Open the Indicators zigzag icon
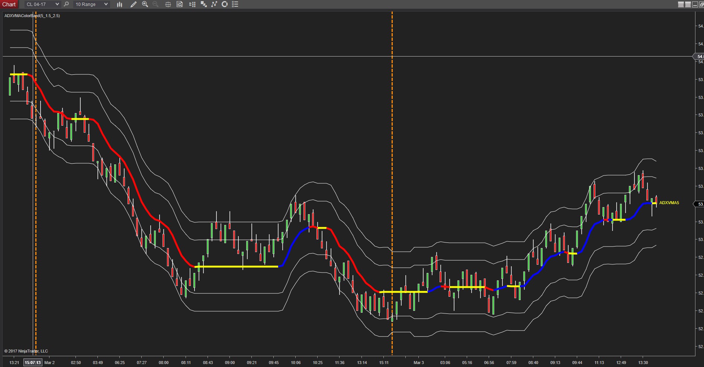This screenshot has height=367, width=704. click(214, 4)
